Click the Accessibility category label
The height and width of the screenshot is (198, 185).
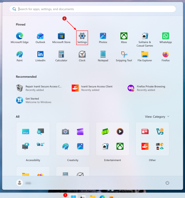pos(33,160)
